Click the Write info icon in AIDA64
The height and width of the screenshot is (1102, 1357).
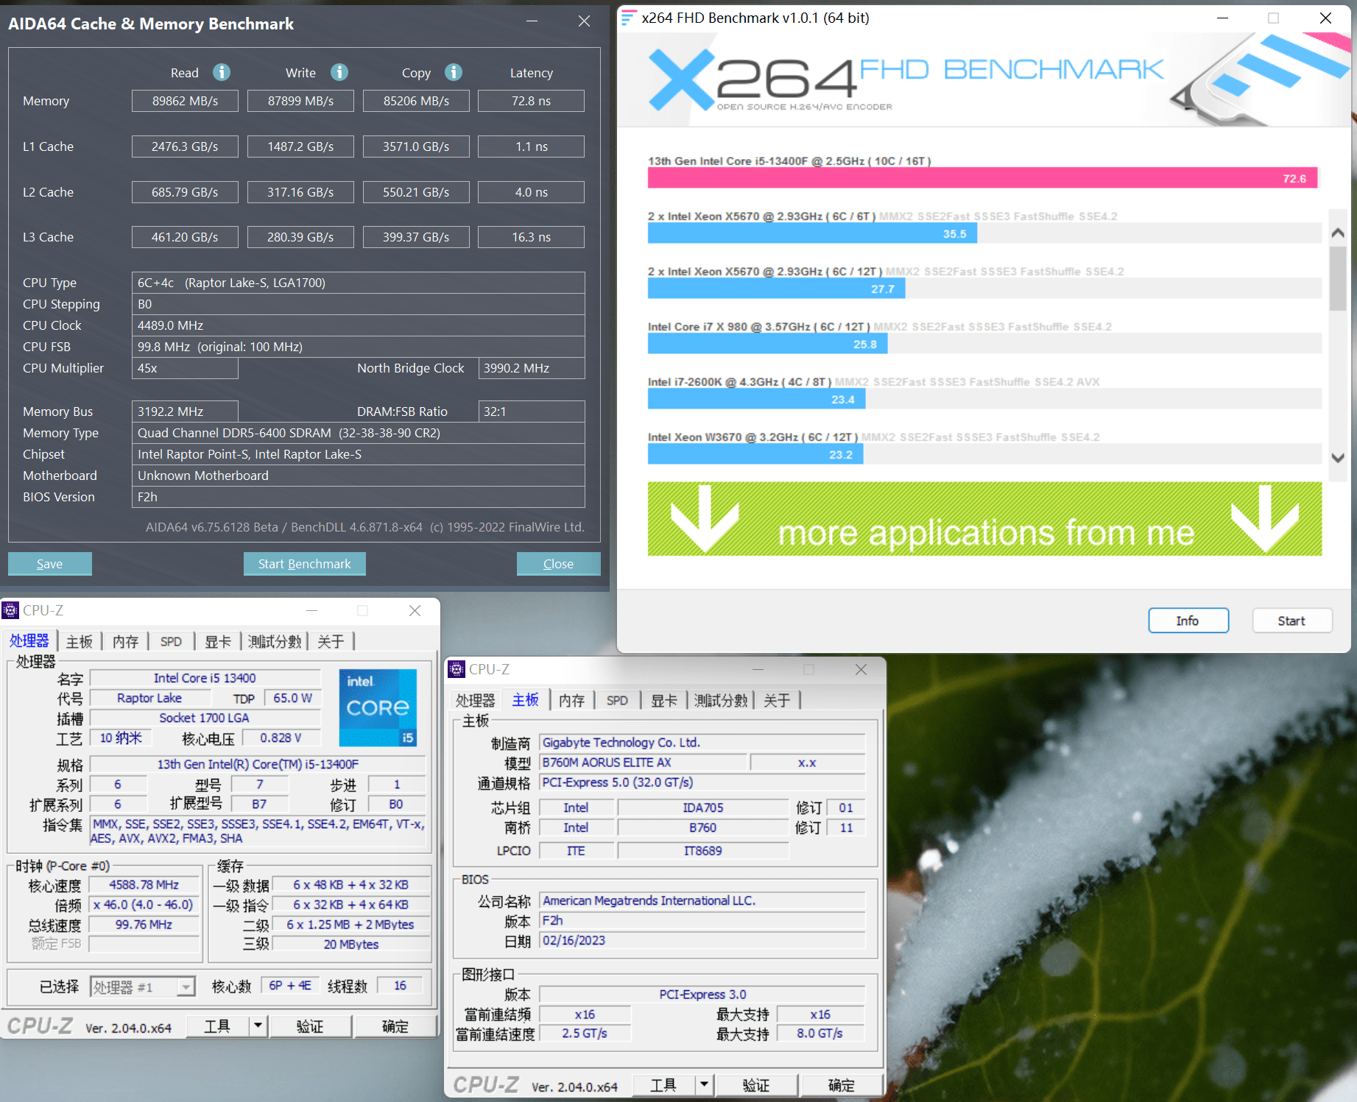click(x=339, y=72)
